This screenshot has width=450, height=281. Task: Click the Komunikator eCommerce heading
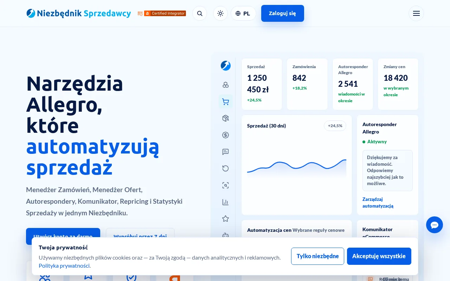(378, 233)
